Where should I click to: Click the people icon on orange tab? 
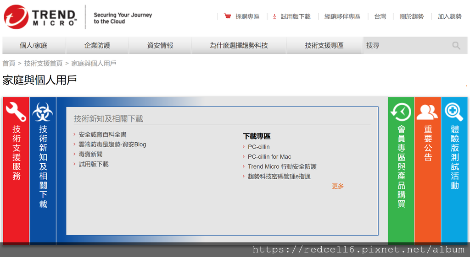point(427,112)
